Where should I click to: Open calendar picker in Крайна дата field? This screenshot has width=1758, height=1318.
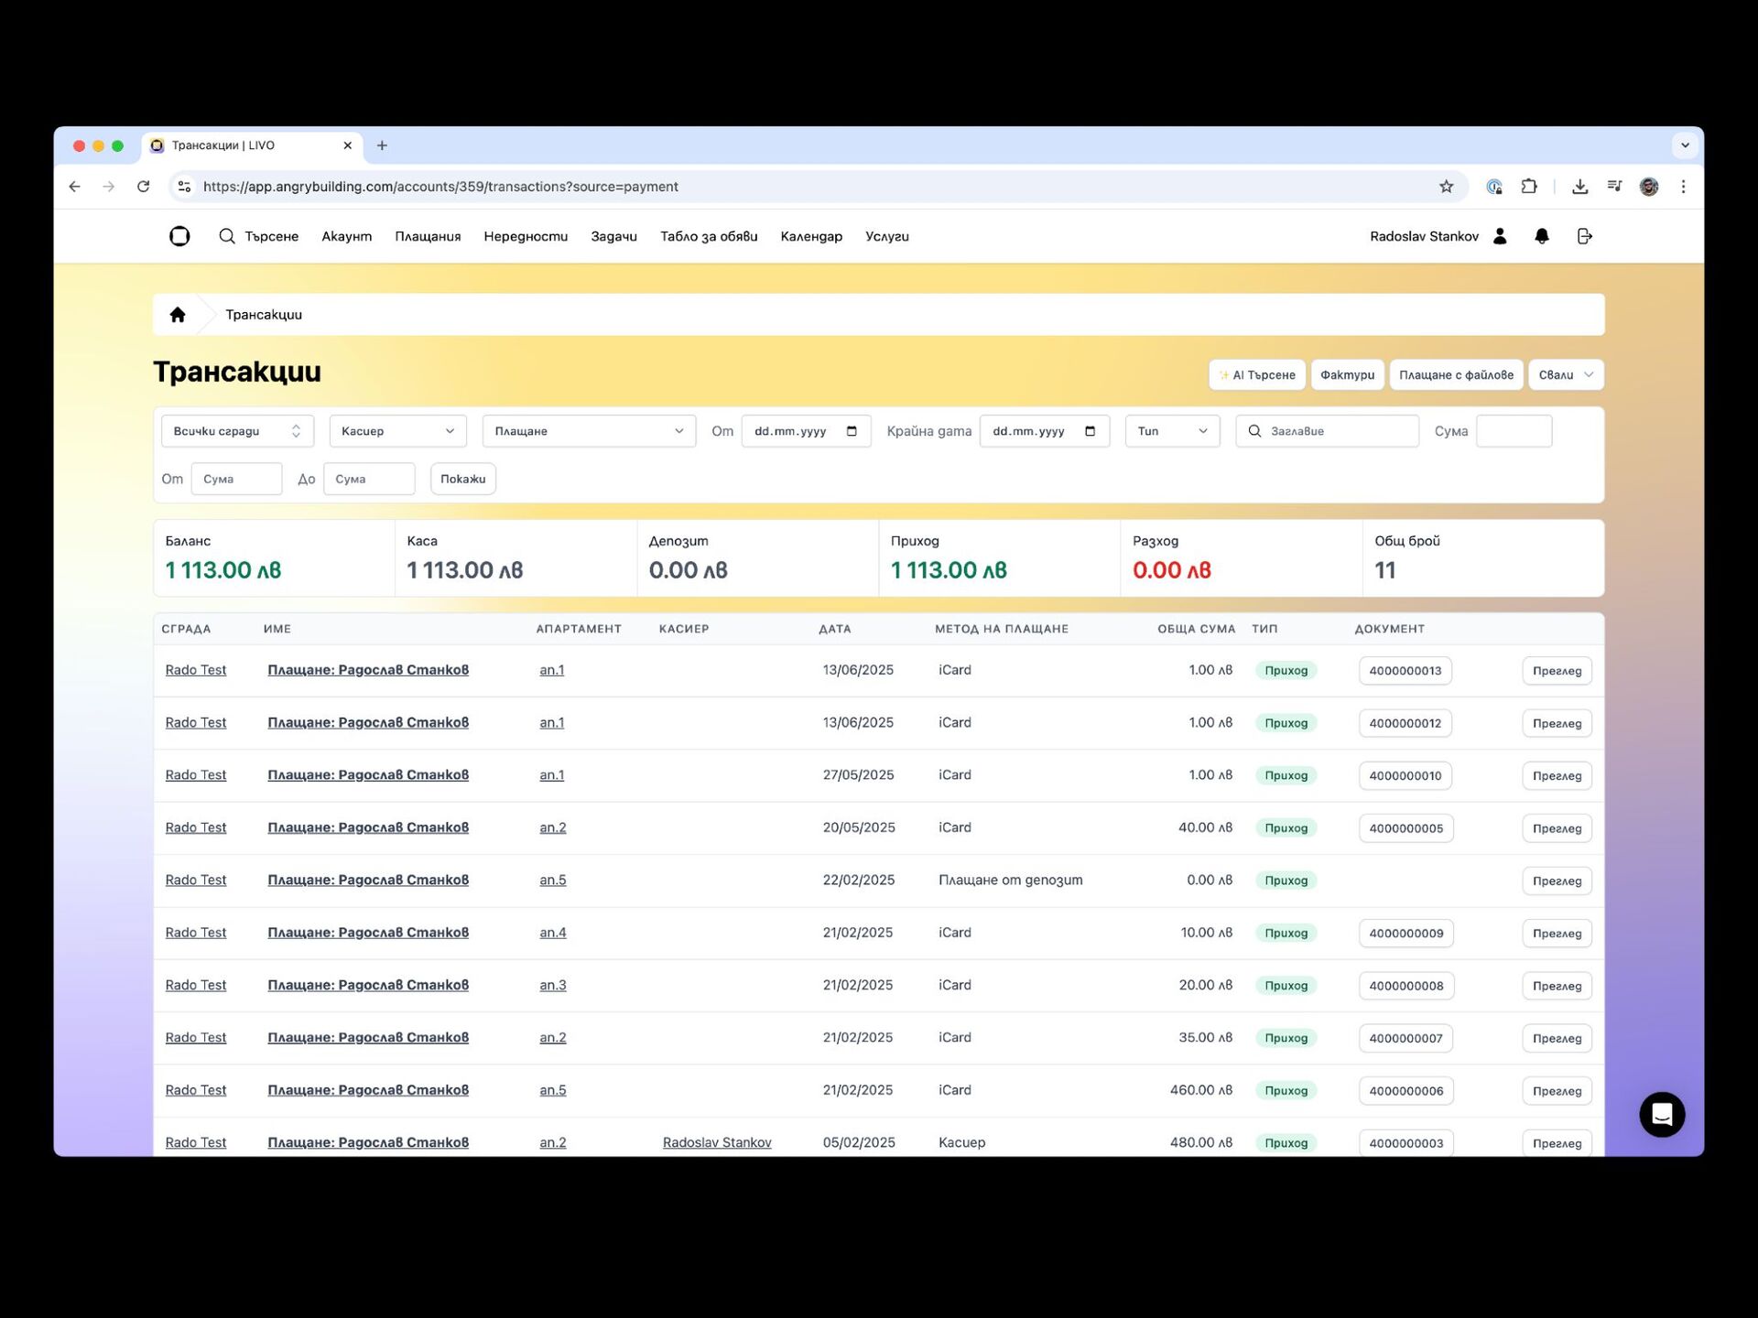pyautogui.click(x=1090, y=431)
